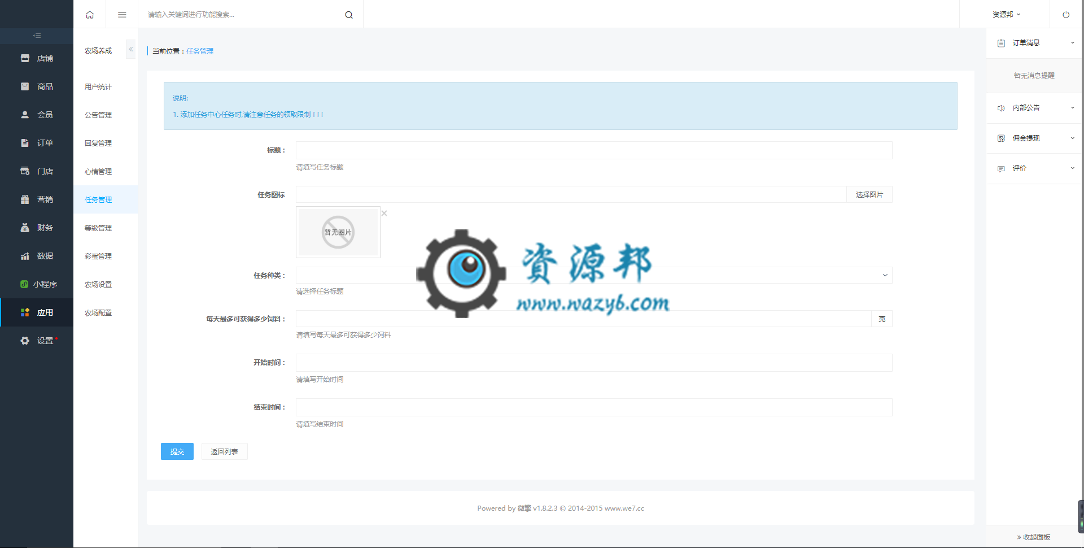Viewport: 1084px width, 548px height.
Task: Collapse the dark sidebar toggle icon
Action: pos(37,36)
